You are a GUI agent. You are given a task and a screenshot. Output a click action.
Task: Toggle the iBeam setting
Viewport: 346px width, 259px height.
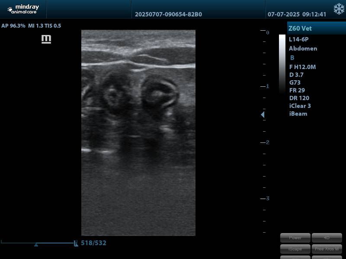(x=298, y=114)
